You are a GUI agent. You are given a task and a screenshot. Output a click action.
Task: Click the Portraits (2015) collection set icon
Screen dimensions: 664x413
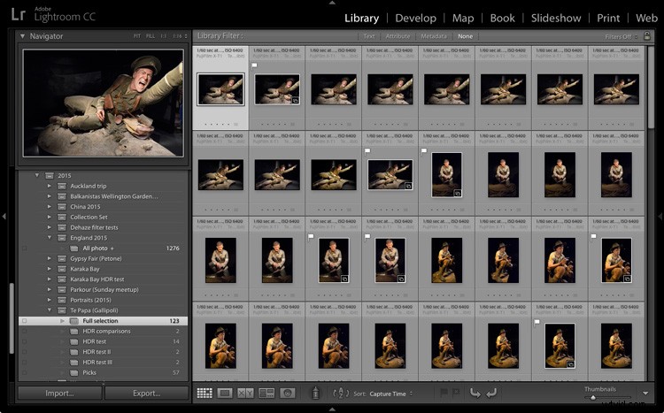point(62,300)
